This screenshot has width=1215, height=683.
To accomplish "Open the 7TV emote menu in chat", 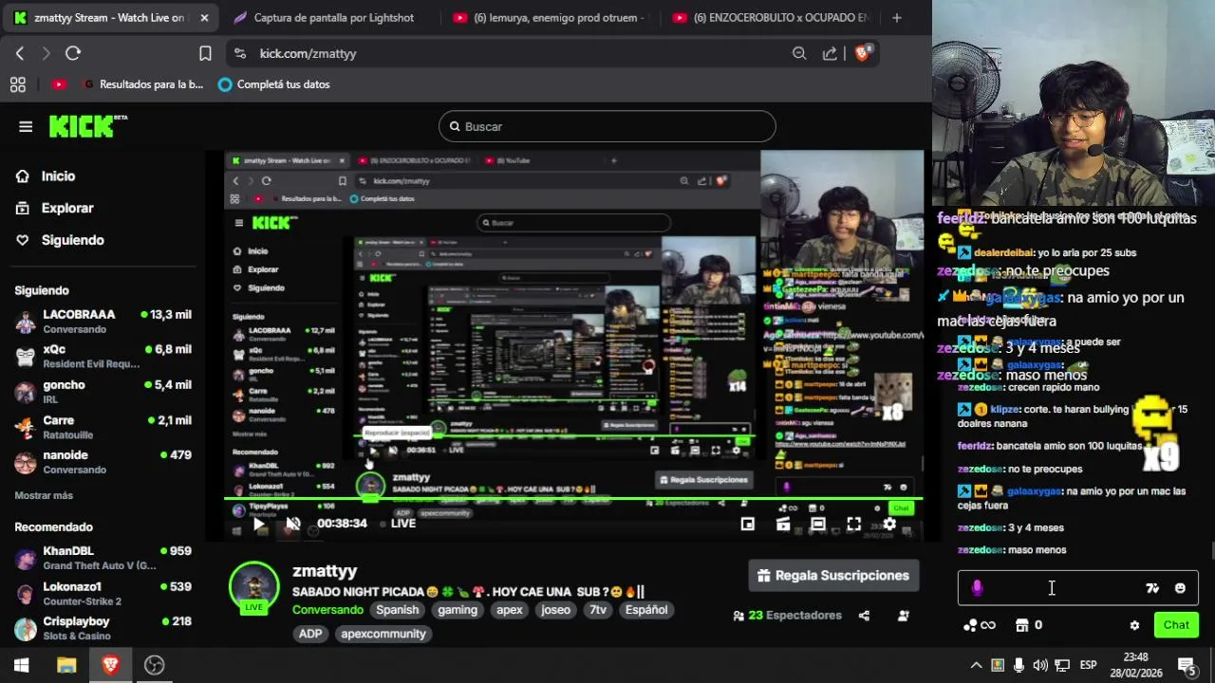I will tap(1152, 588).
